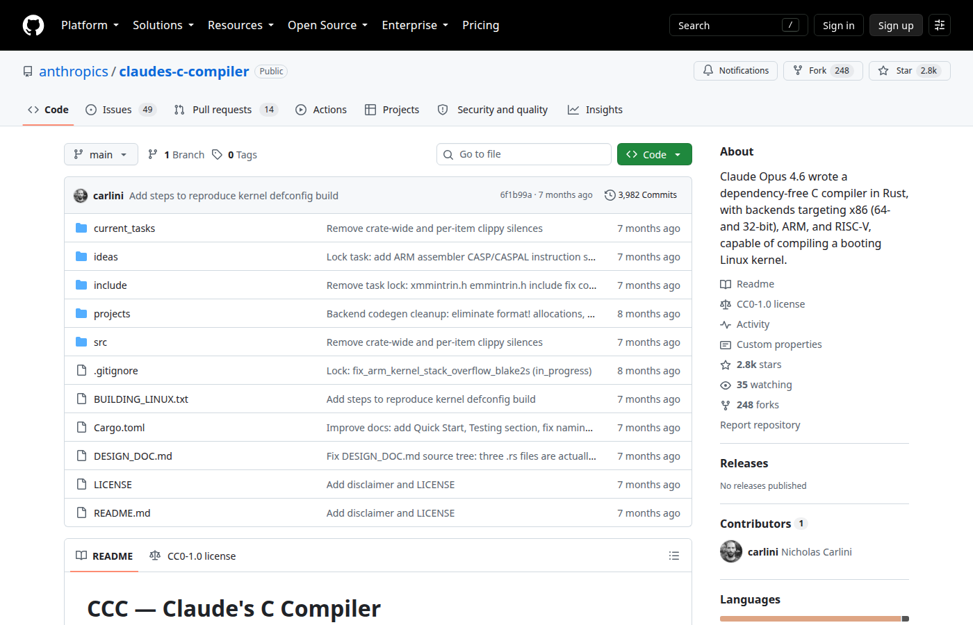
Task: Click the .gitignore file icon
Action: click(81, 370)
